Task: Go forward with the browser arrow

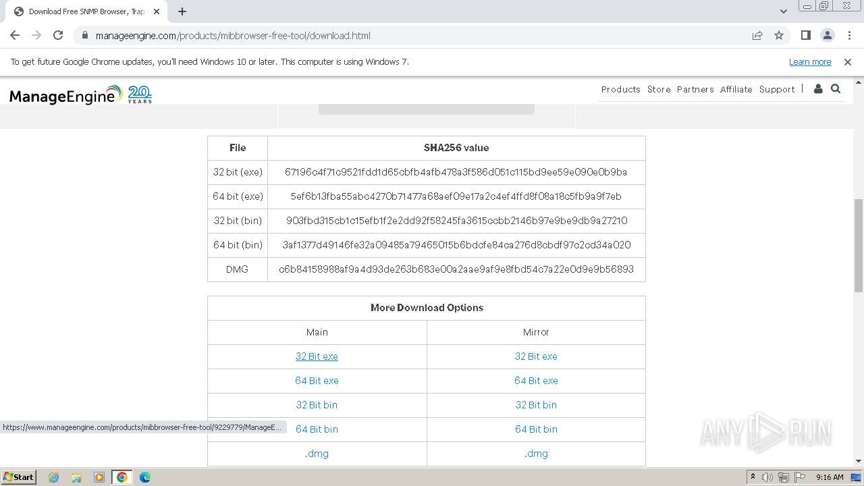Action: [36, 35]
